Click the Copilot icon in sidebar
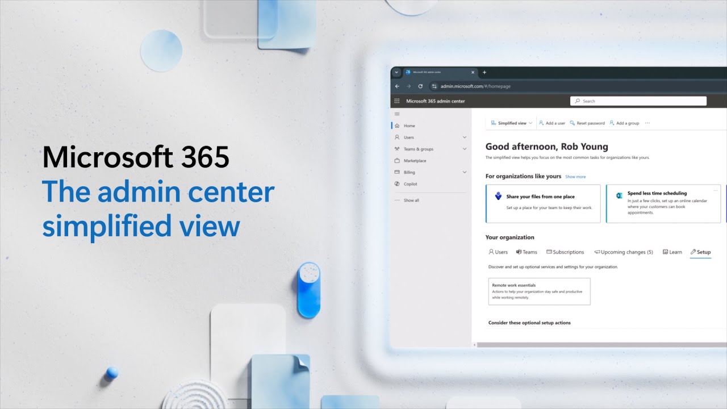This screenshot has width=727, height=409. tap(397, 184)
